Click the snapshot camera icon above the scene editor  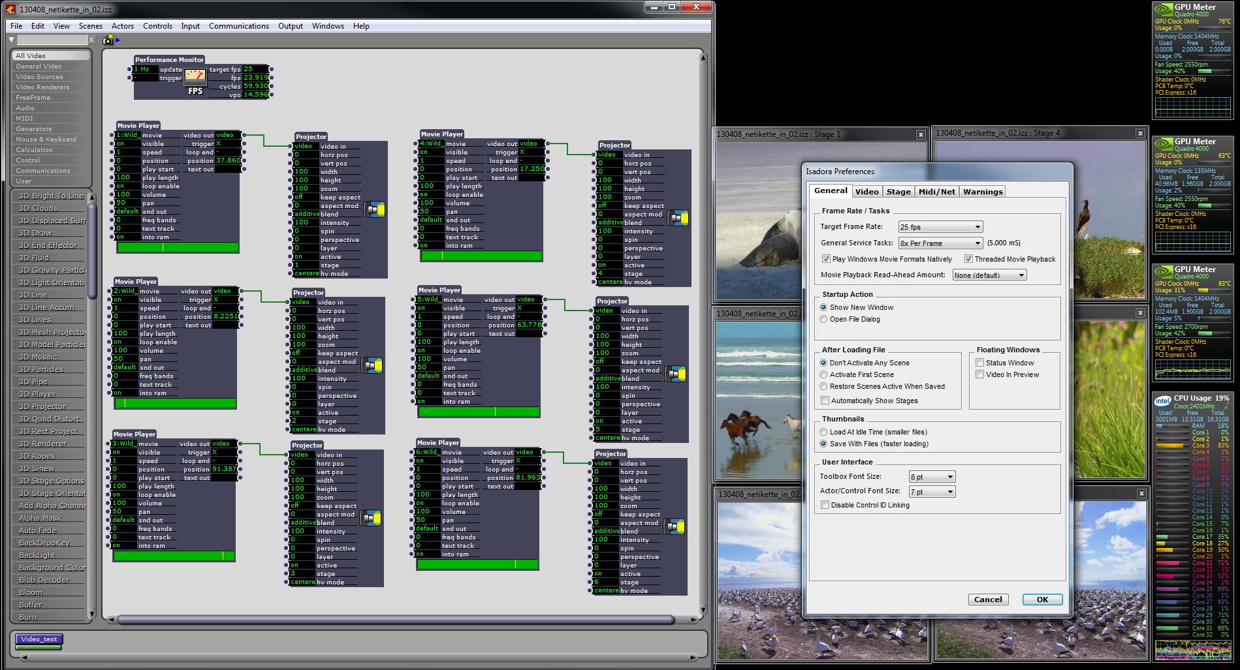(108, 40)
